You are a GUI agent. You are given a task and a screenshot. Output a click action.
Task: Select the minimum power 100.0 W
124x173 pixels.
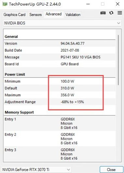67,81
